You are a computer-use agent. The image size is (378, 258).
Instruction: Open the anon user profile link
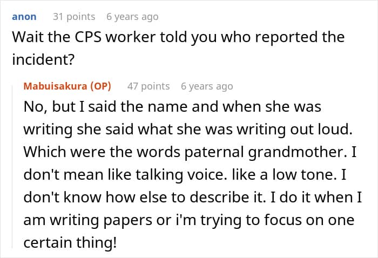(x=24, y=17)
